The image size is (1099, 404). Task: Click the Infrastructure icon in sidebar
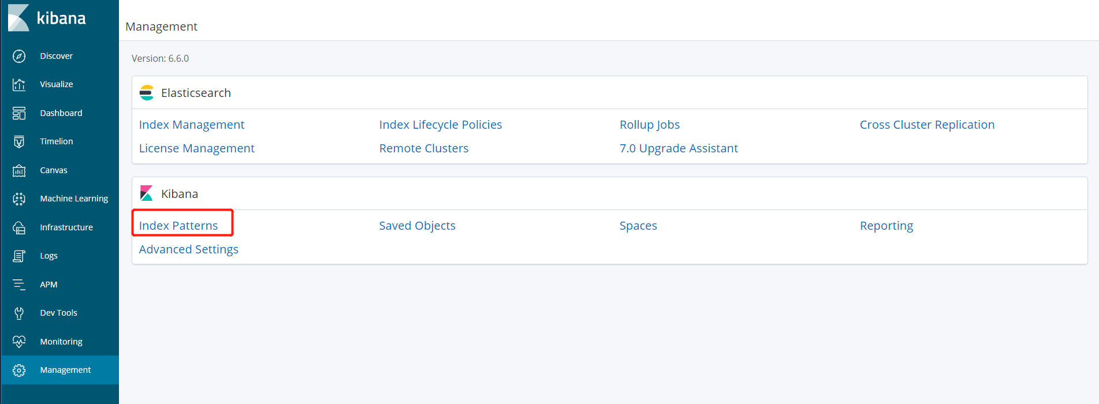pyautogui.click(x=19, y=227)
